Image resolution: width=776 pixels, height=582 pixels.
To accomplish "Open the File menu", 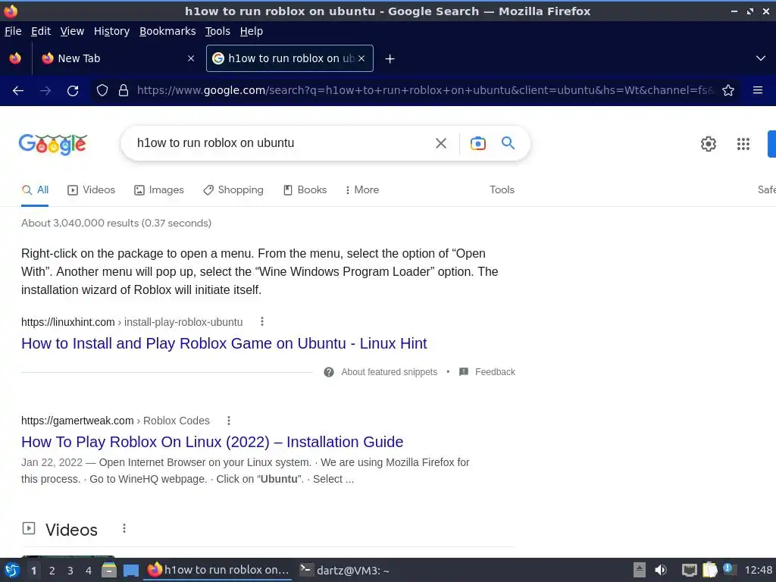I will pos(13,31).
